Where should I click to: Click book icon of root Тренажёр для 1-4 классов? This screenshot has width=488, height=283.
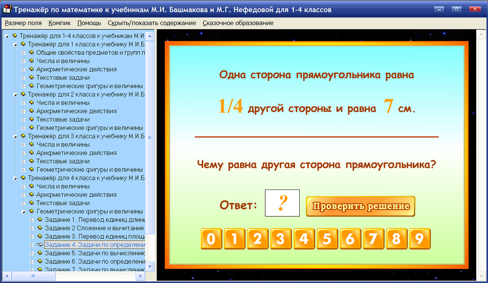tap(15, 35)
